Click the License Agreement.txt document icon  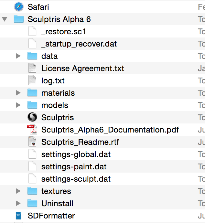(x=32, y=68)
